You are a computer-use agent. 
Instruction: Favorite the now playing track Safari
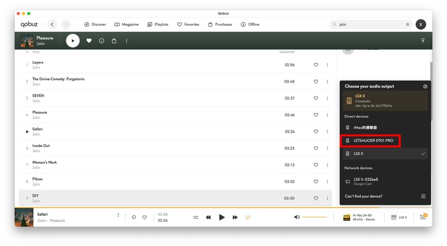[144, 217]
